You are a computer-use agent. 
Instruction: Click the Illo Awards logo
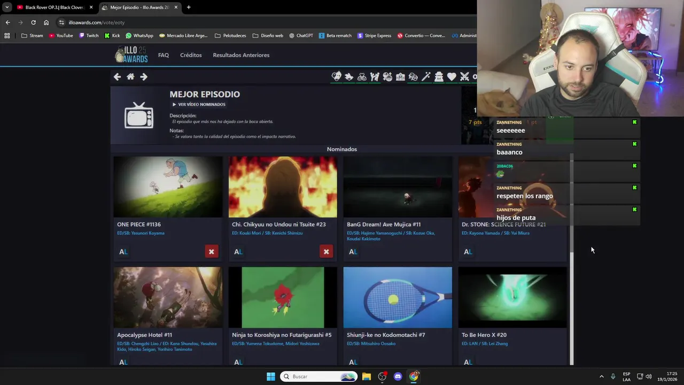131,55
